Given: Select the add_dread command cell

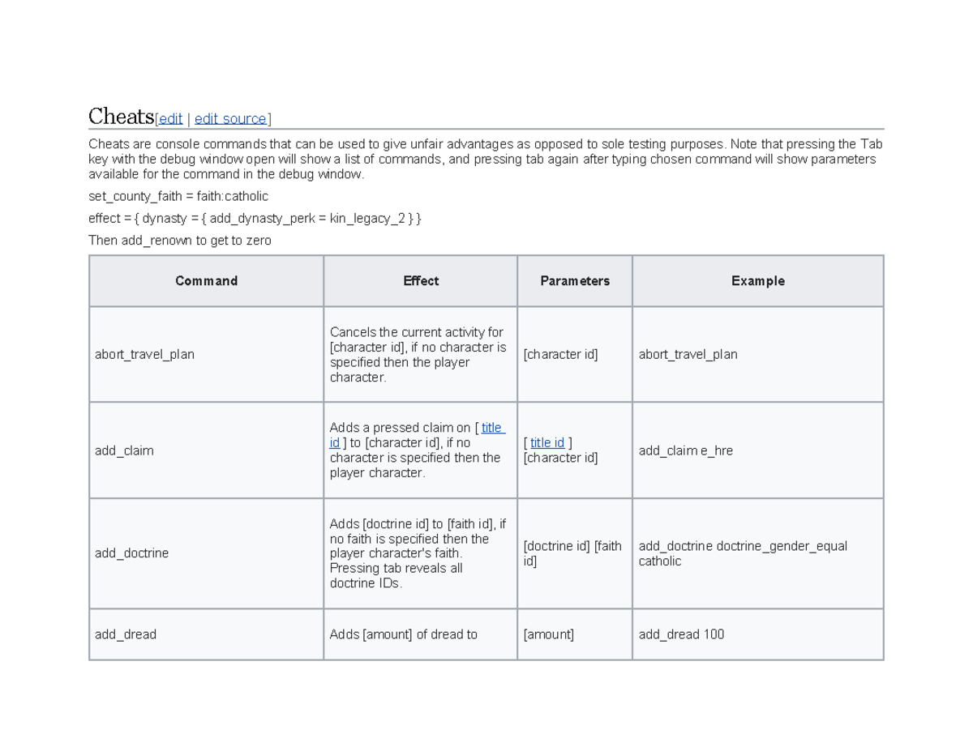Looking at the screenshot, I should [x=126, y=634].
